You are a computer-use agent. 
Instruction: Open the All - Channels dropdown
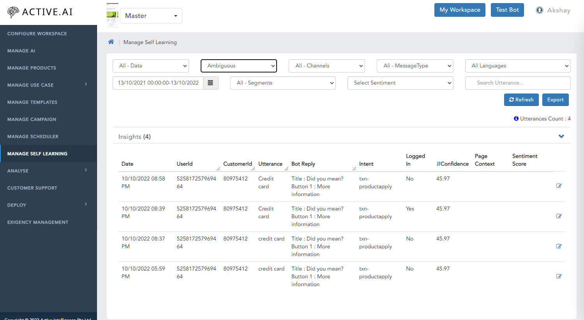point(327,66)
